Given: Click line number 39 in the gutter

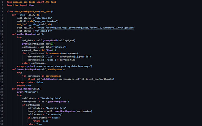Looking at the screenshot, I should coord(1,124).
